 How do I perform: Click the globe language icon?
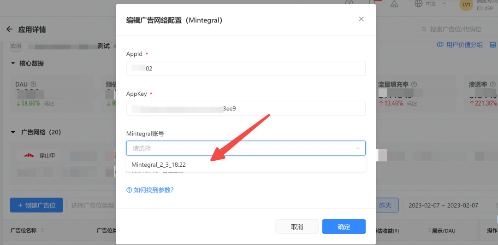point(419,3)
